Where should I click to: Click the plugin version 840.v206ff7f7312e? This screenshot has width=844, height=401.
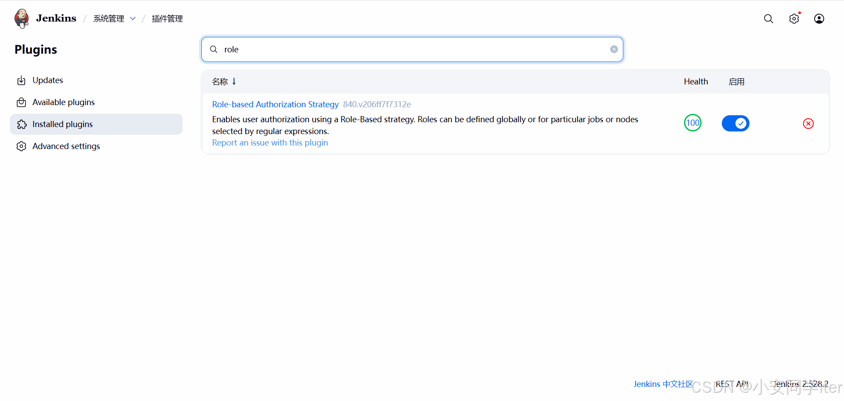point(377,104)
